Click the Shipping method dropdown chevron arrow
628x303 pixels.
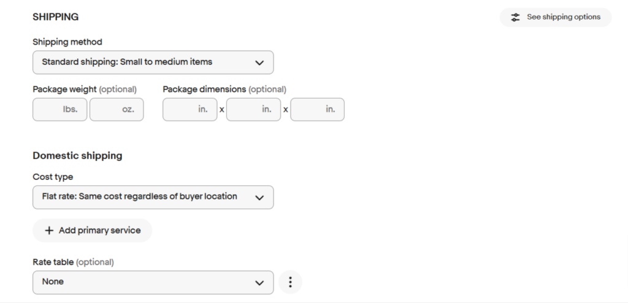(259, 63)
